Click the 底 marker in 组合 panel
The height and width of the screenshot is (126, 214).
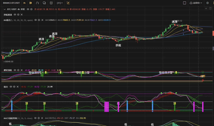click(x=118, y=103)
